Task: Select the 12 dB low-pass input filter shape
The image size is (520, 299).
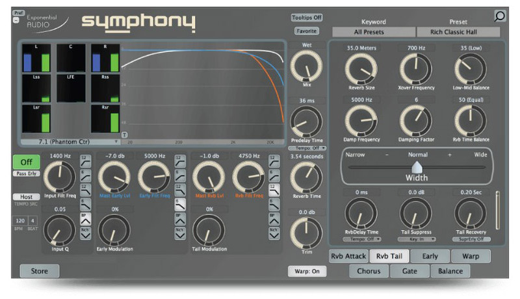Action: point(86,190)
